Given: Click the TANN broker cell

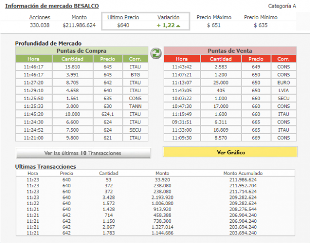Looking at the screenshot, I should [x=135, y=106].
